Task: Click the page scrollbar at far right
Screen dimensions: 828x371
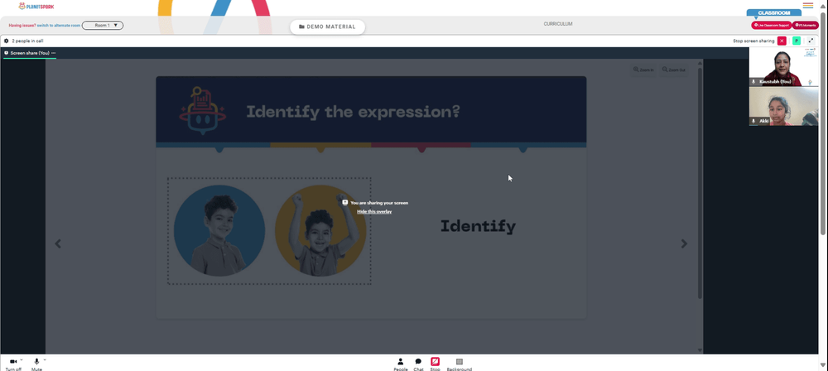Action: pos(824,124)
